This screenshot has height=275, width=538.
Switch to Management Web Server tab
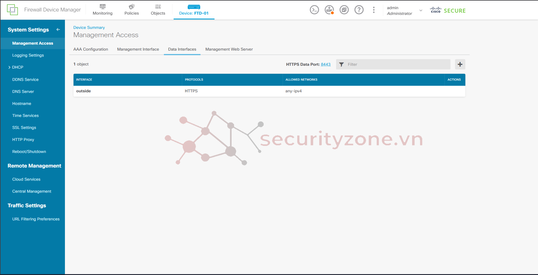coord(229,49)
